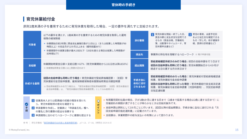Click the 添付書類 row header cell
247x139 pixels.
point(139,41)
